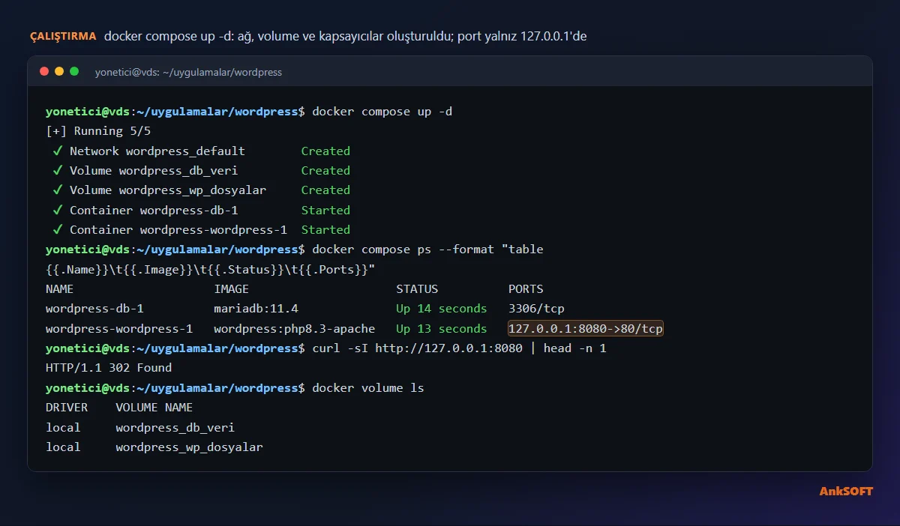The image size is (900, 526).
Task: Click 'wordpress_wp_dosyalar' in the volume list
Action: [x=189, y=447]
